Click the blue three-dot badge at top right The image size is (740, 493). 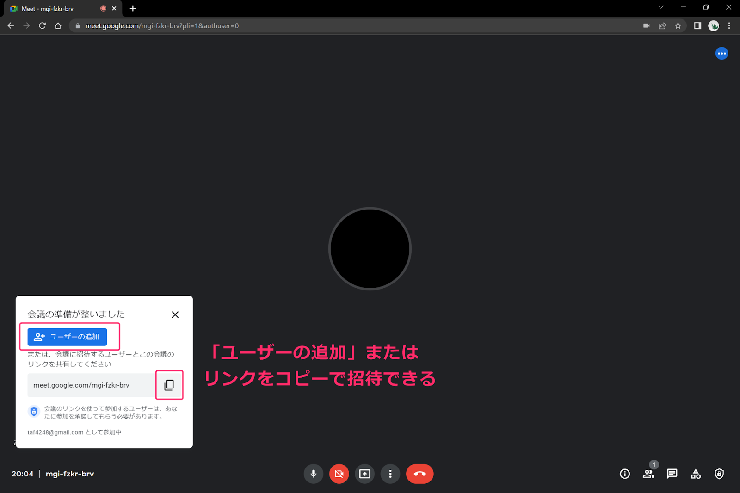[721, 54]
